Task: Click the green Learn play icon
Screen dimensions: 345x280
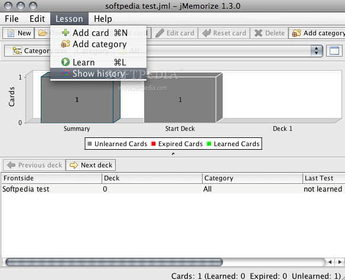Action: pos(66,62)
